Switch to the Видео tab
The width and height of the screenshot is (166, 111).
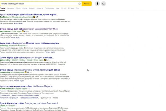(18, 8)
